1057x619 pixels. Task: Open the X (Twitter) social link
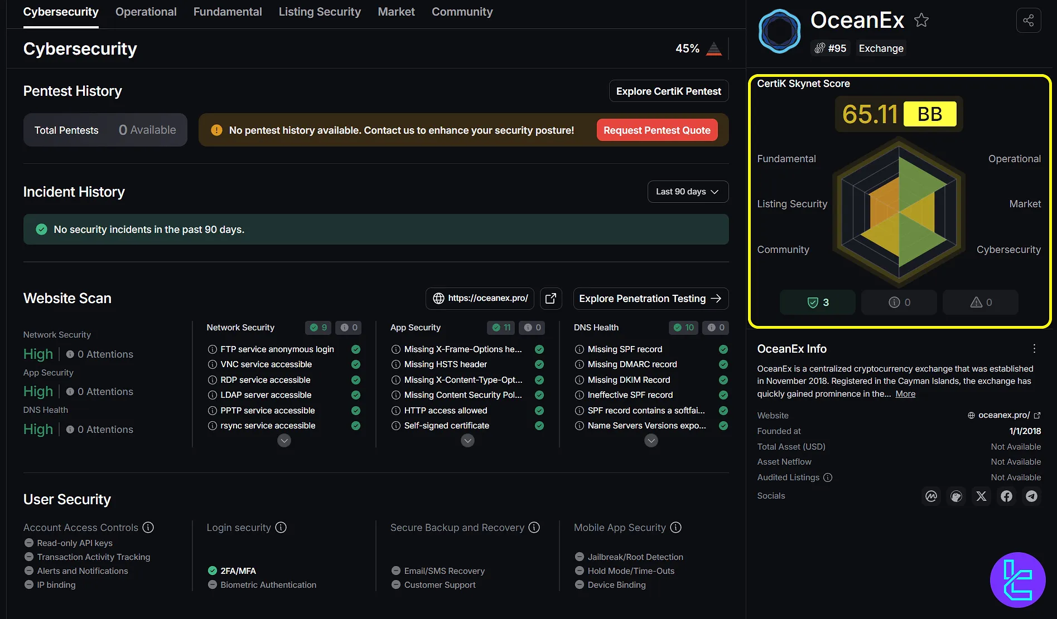point(981,496)
